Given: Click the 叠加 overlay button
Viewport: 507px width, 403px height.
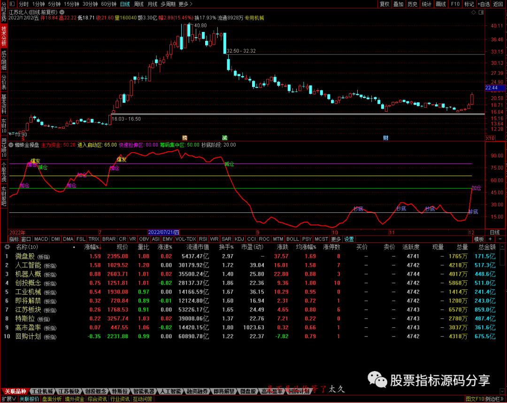Looking at the screenshot, I should point(399,4).
